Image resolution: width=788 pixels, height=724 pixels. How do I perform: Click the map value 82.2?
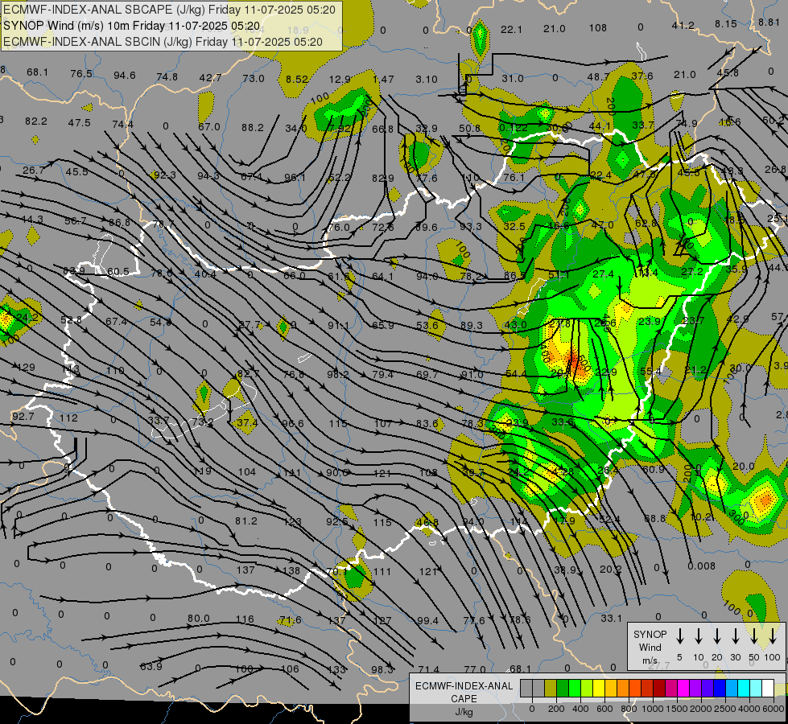coord(36,121)
